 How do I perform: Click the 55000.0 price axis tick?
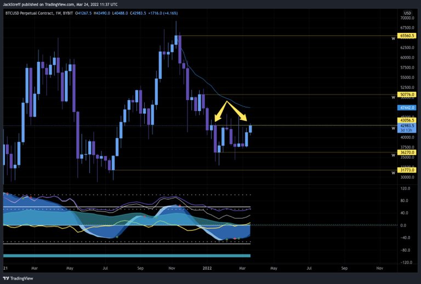click(x=407, y=78)
